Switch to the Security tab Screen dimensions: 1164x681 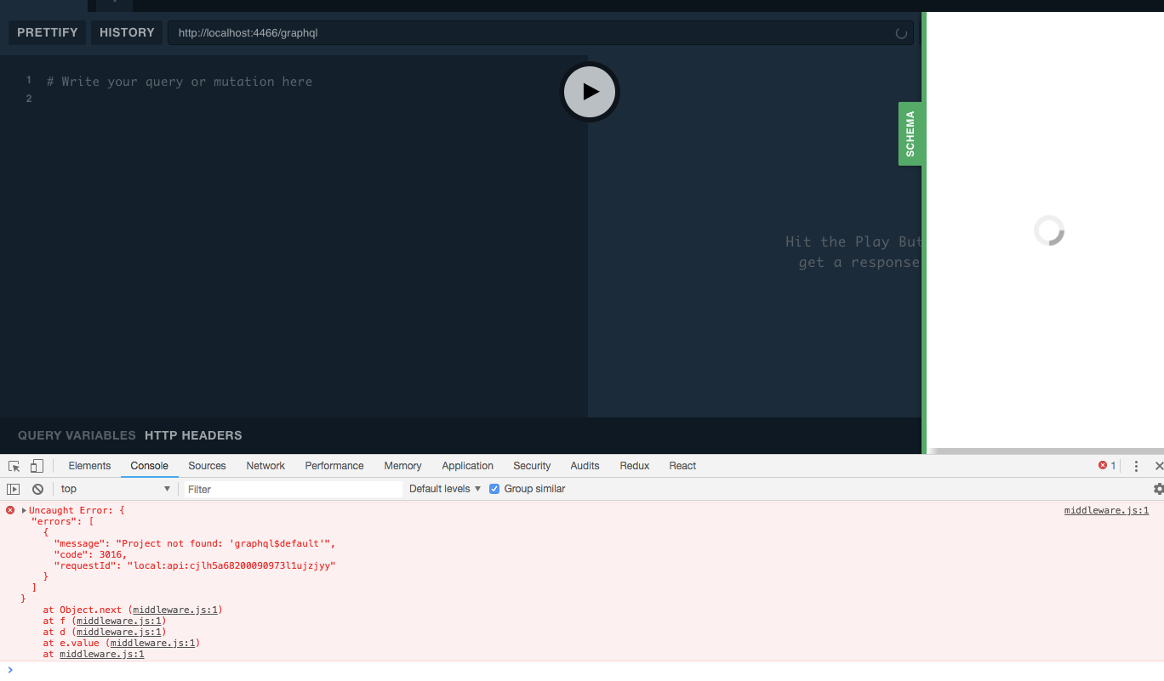pos(532,466)
